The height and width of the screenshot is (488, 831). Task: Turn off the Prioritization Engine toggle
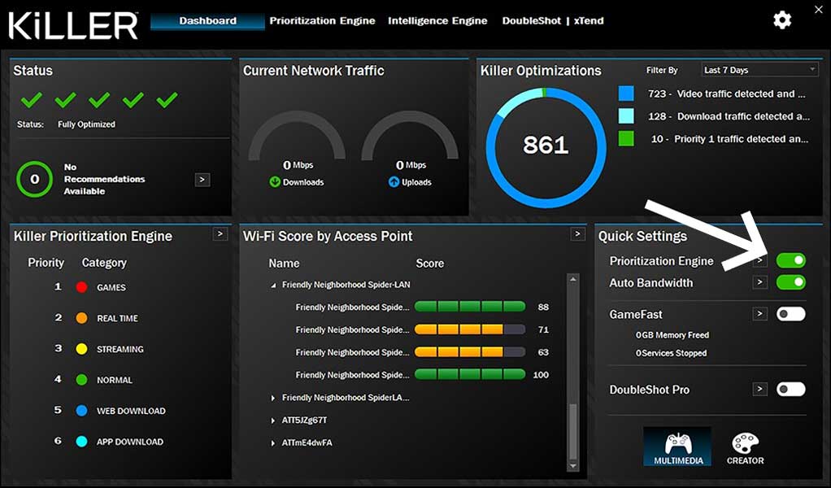point(790,260)
